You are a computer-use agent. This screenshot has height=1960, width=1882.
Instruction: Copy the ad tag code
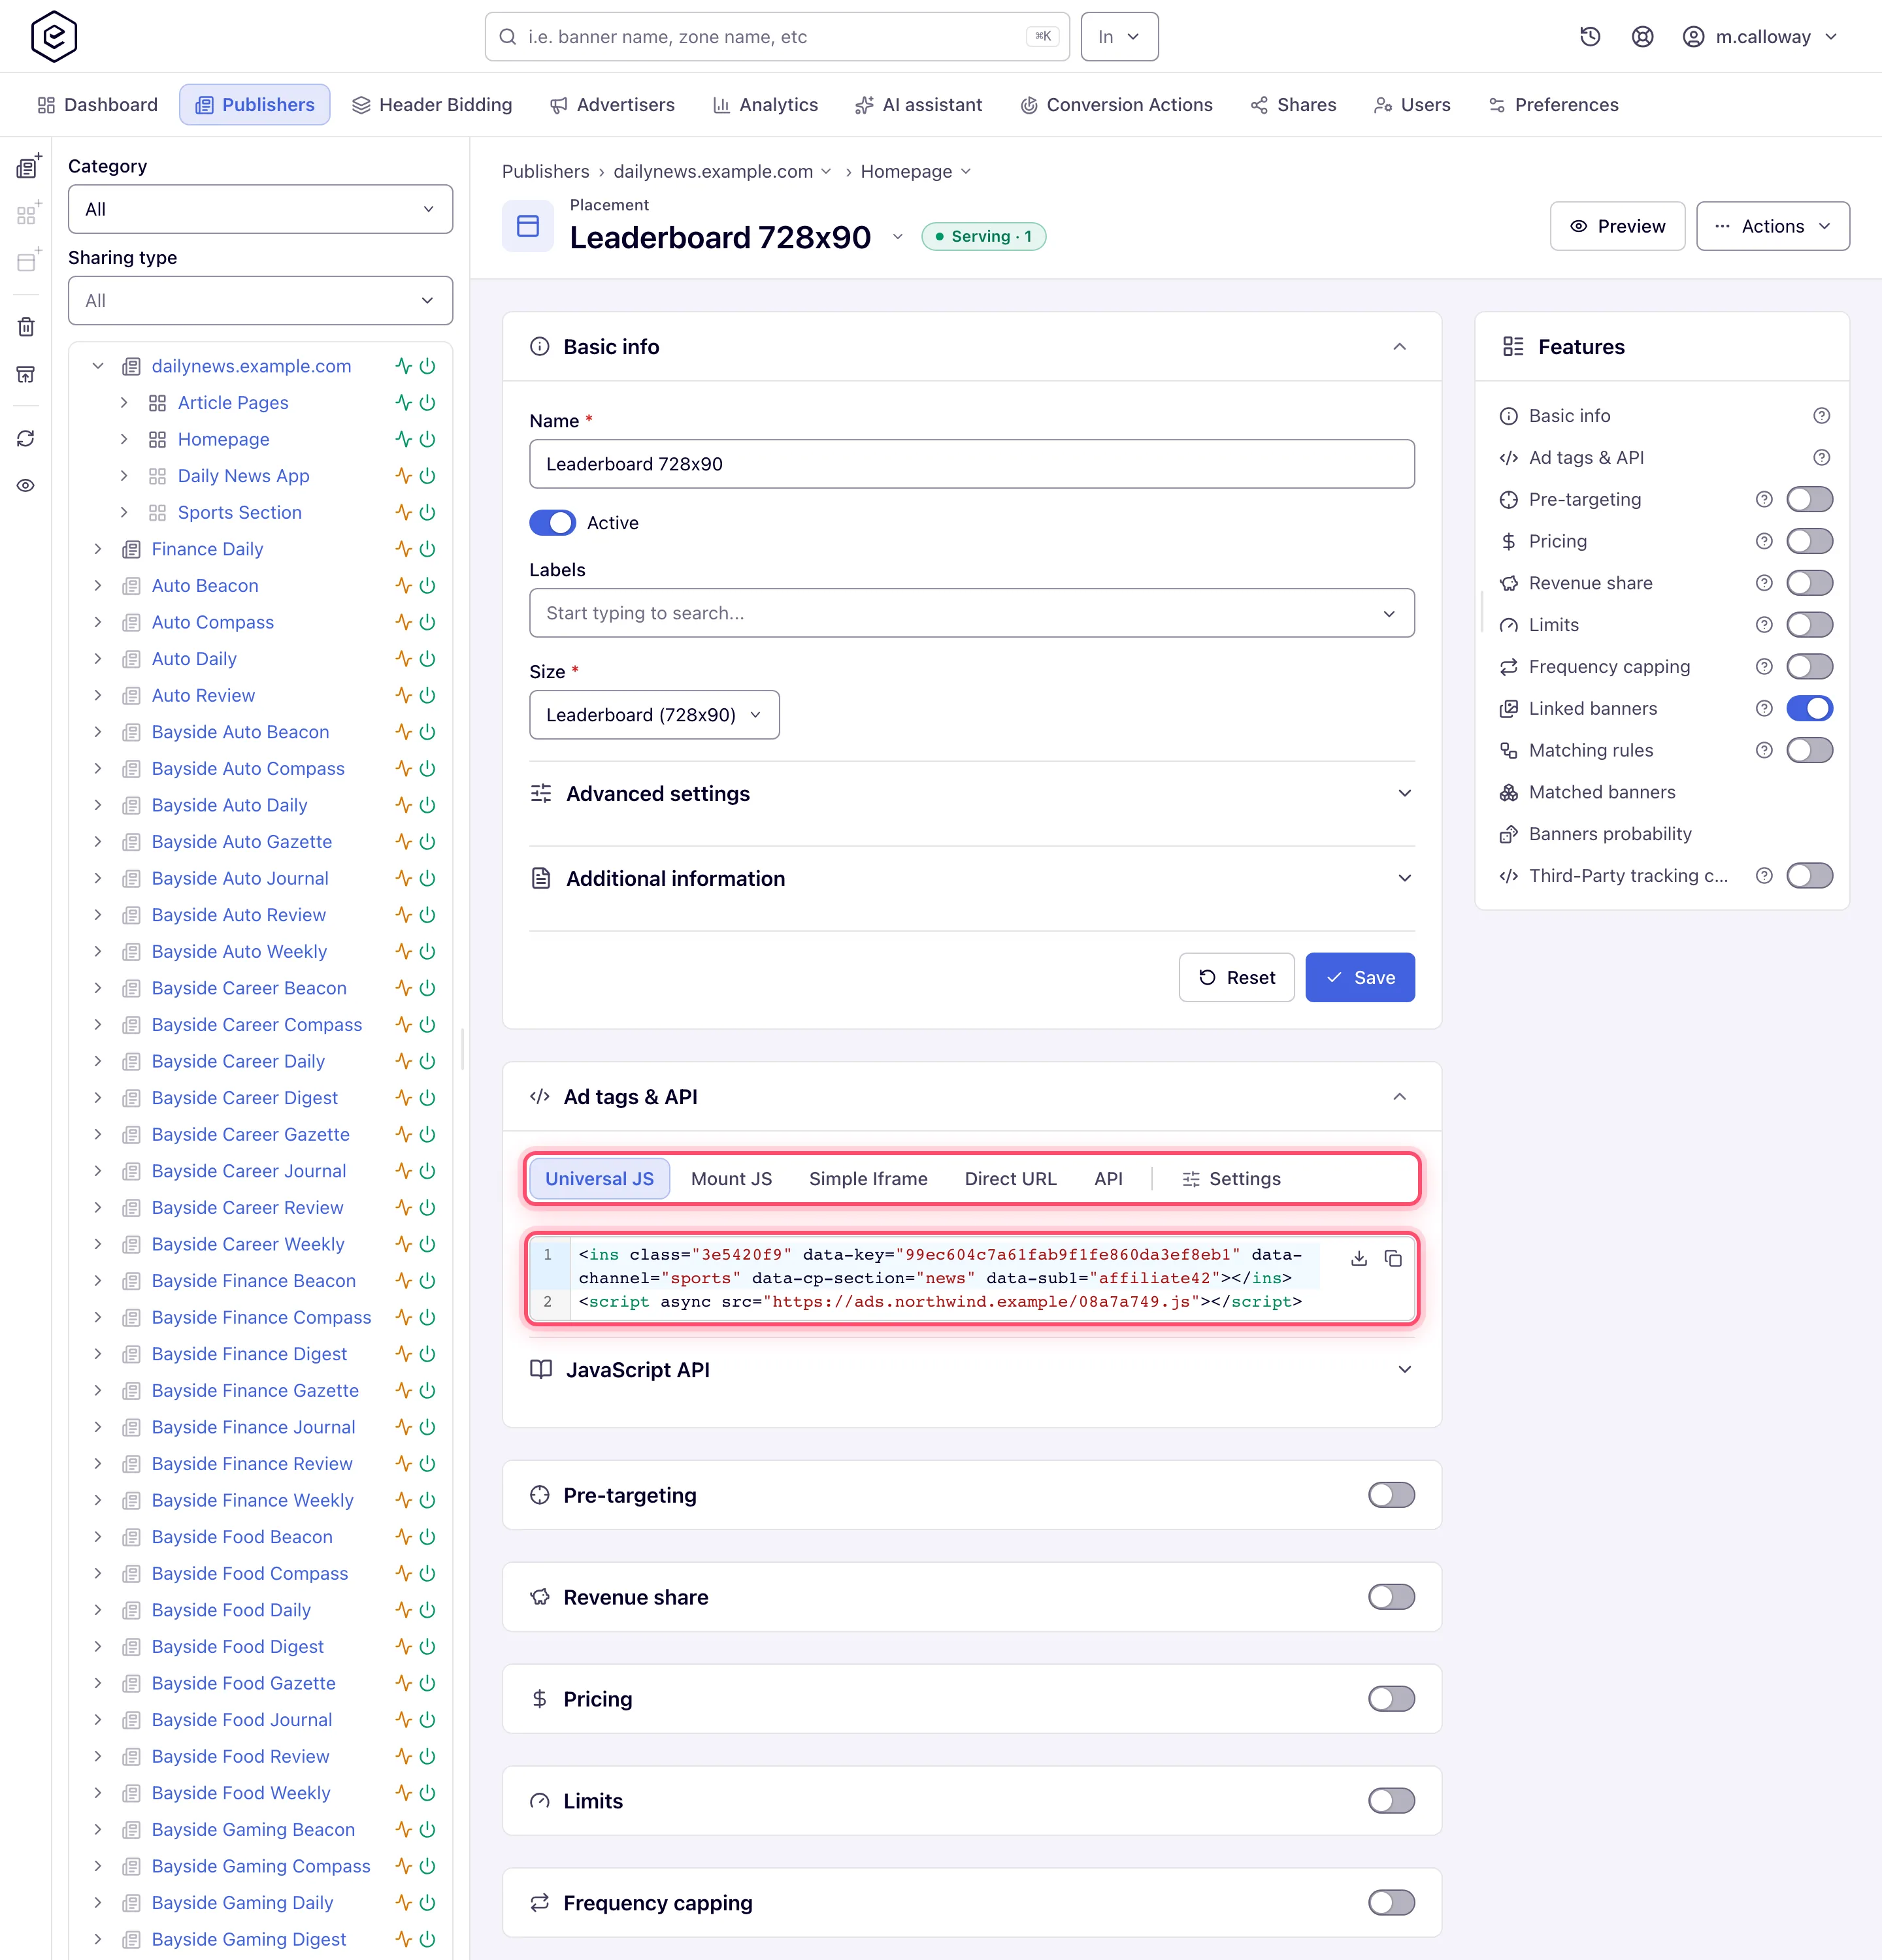coord(1393,1258)
